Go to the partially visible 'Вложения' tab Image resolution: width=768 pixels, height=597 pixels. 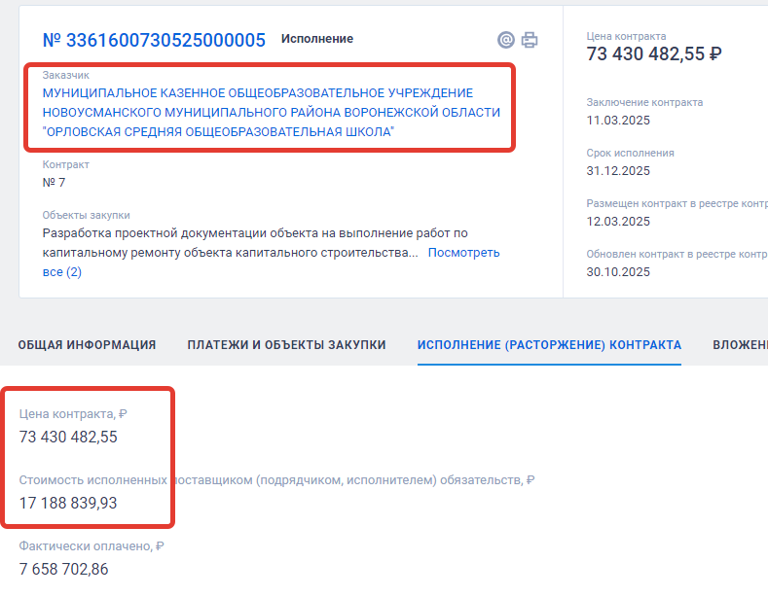click(740, 345)
